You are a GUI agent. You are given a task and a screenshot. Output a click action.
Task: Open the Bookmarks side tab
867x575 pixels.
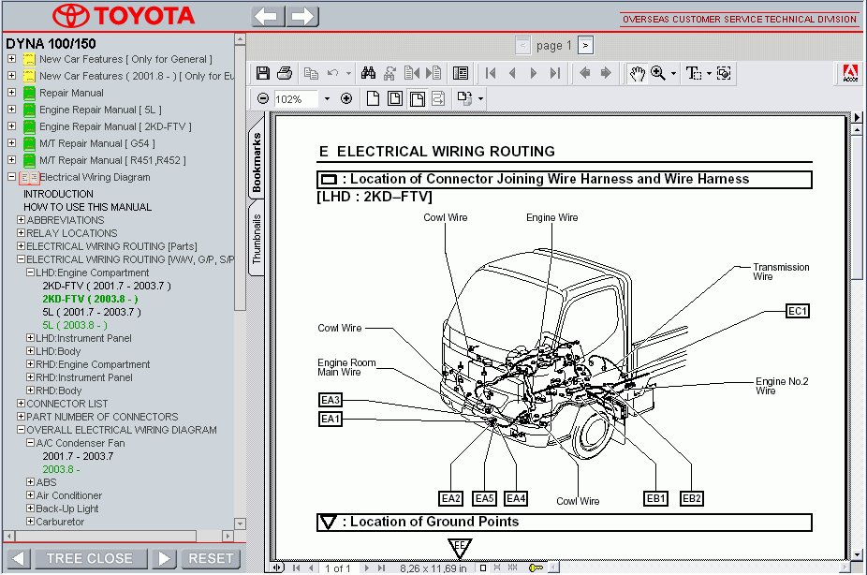point(256,163)
